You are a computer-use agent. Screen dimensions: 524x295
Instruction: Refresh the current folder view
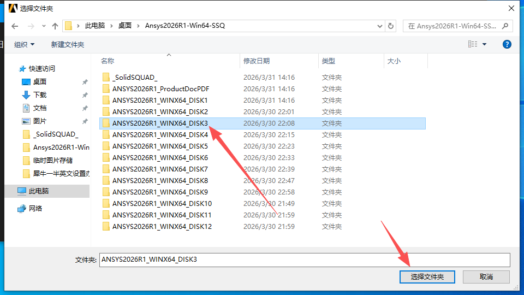(391, 26)
